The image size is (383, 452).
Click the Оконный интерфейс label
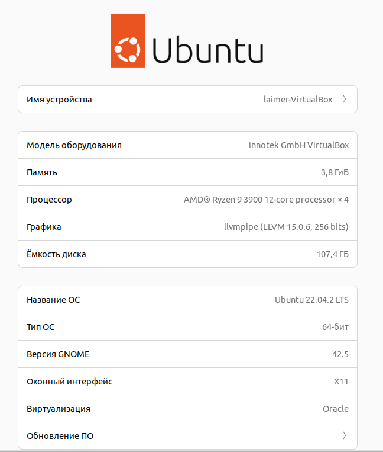click(x=69, y=382)
